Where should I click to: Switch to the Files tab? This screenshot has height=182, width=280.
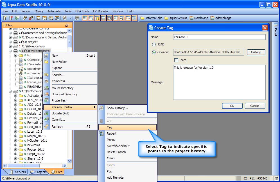57,172
